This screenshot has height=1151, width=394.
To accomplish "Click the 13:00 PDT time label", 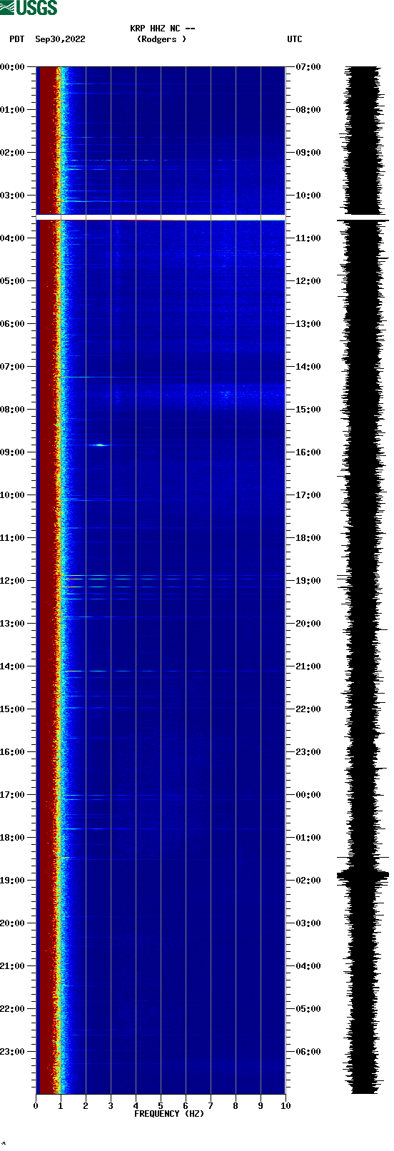I will [12, 624].
